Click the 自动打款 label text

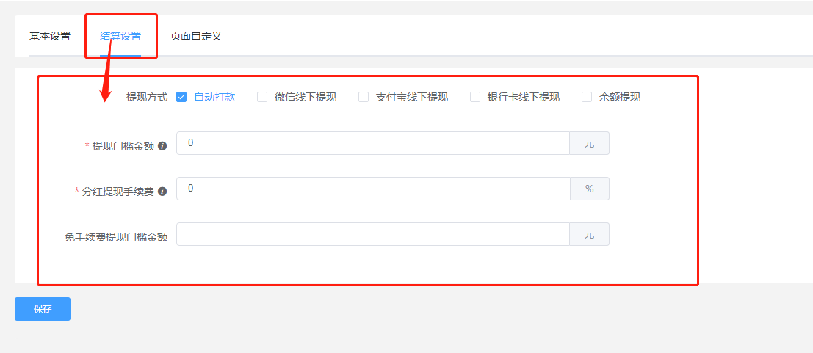[214, 97]
